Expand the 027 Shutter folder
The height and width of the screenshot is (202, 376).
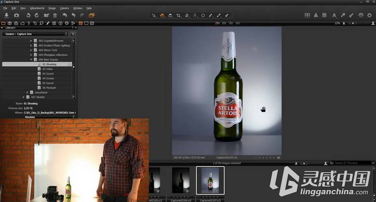coord(24,97)
